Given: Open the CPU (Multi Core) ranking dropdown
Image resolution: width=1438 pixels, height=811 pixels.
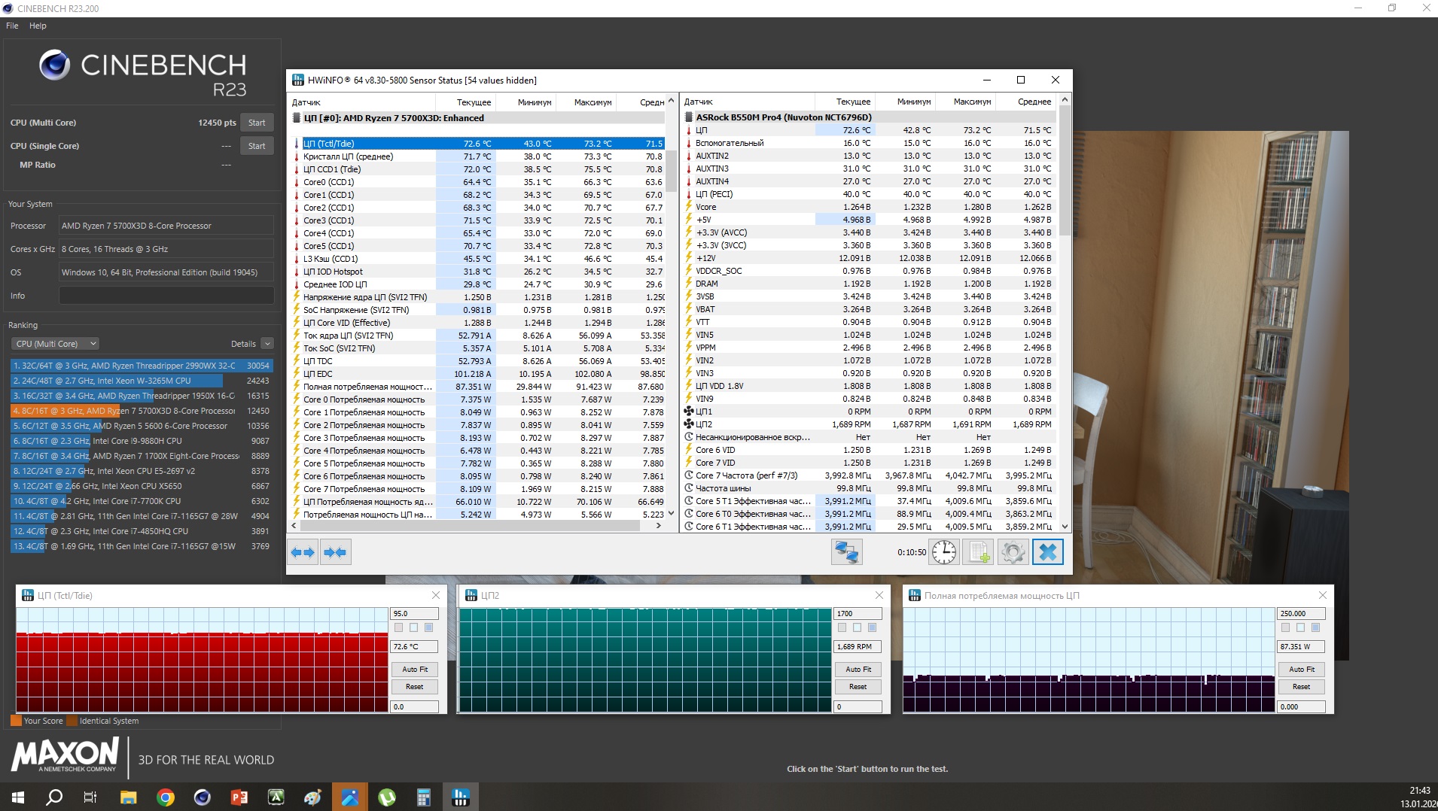Looking at the screenshot, I should [x=55, y=344].
